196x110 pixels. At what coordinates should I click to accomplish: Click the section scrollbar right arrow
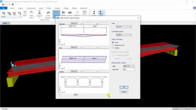click(108, 95)
